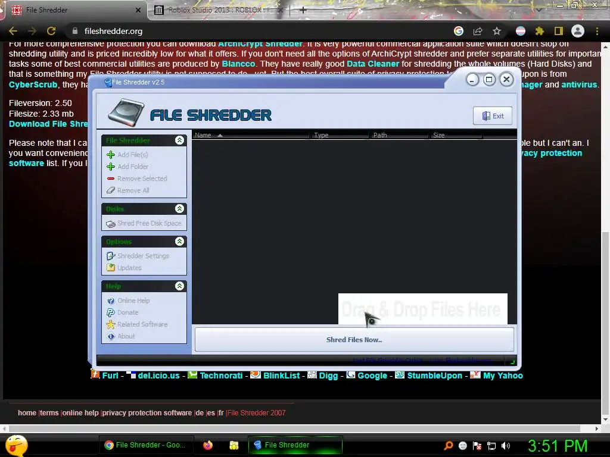Viewport: 610px width, 457px height.
Task: Click the Related Software star icon
Action: tap(110, 324)
